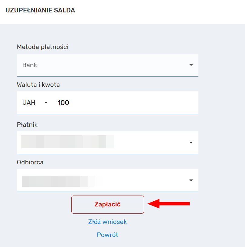
Task: Click the Płatnik field label
Action: [x=27, y=125]
